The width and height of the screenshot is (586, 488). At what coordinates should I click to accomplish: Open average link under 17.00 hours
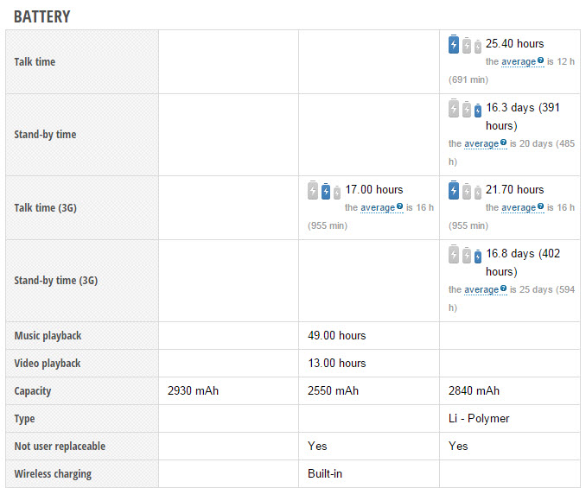(x=378, y=207)
